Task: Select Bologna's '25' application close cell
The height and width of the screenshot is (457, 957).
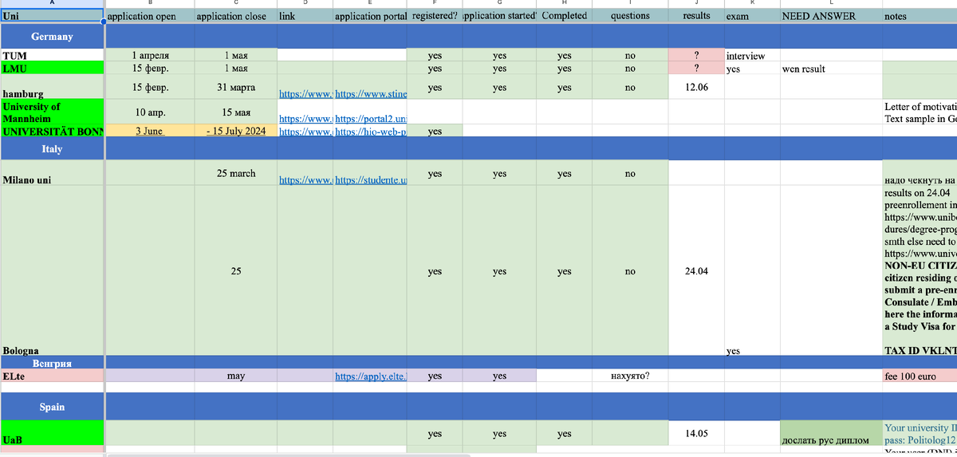Action: tap(235, 271)
